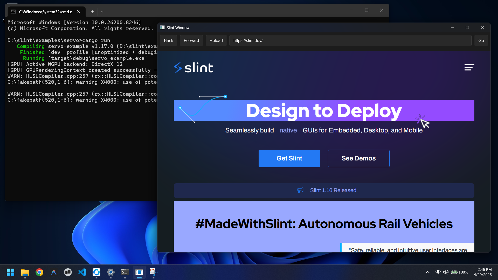Click the Design to Deploy headline banner

coord(324,110)
